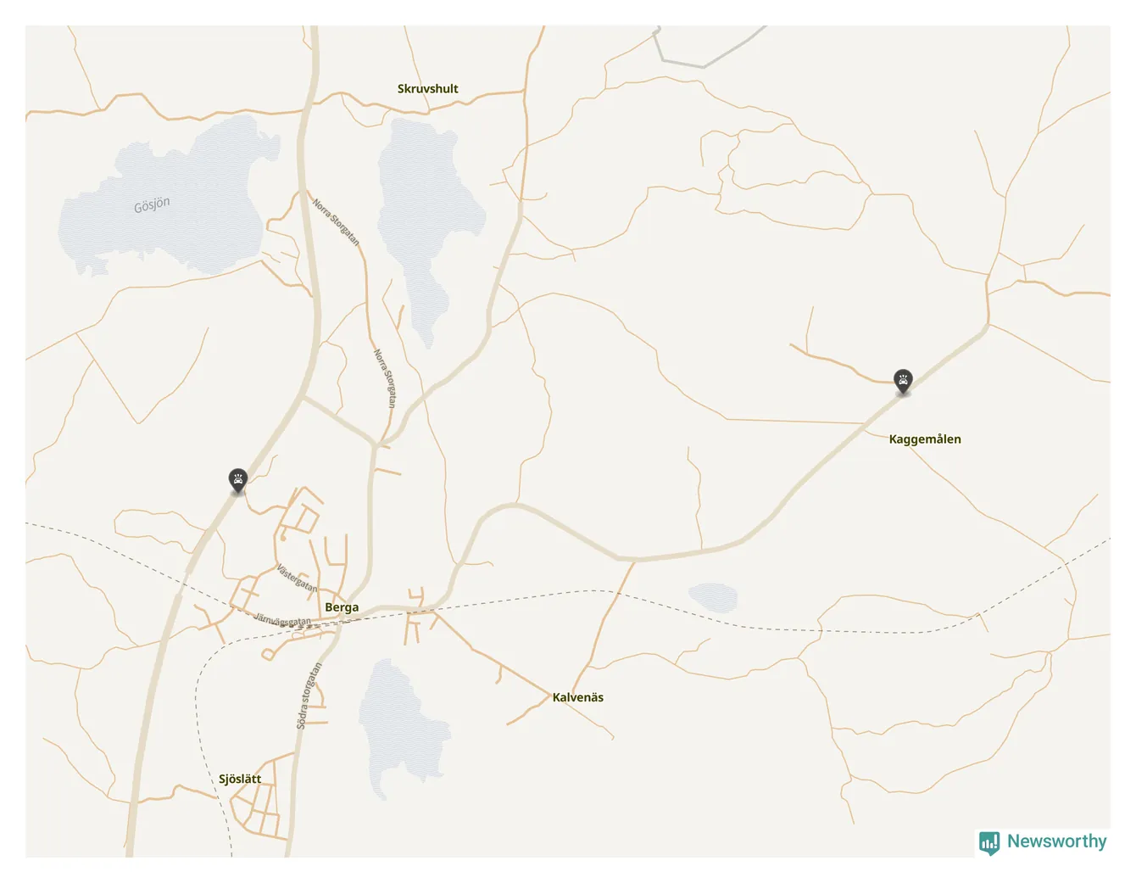Click the Gösjön lake label
The width and height of the screenshot is (1136, 883).
(152, 204)
